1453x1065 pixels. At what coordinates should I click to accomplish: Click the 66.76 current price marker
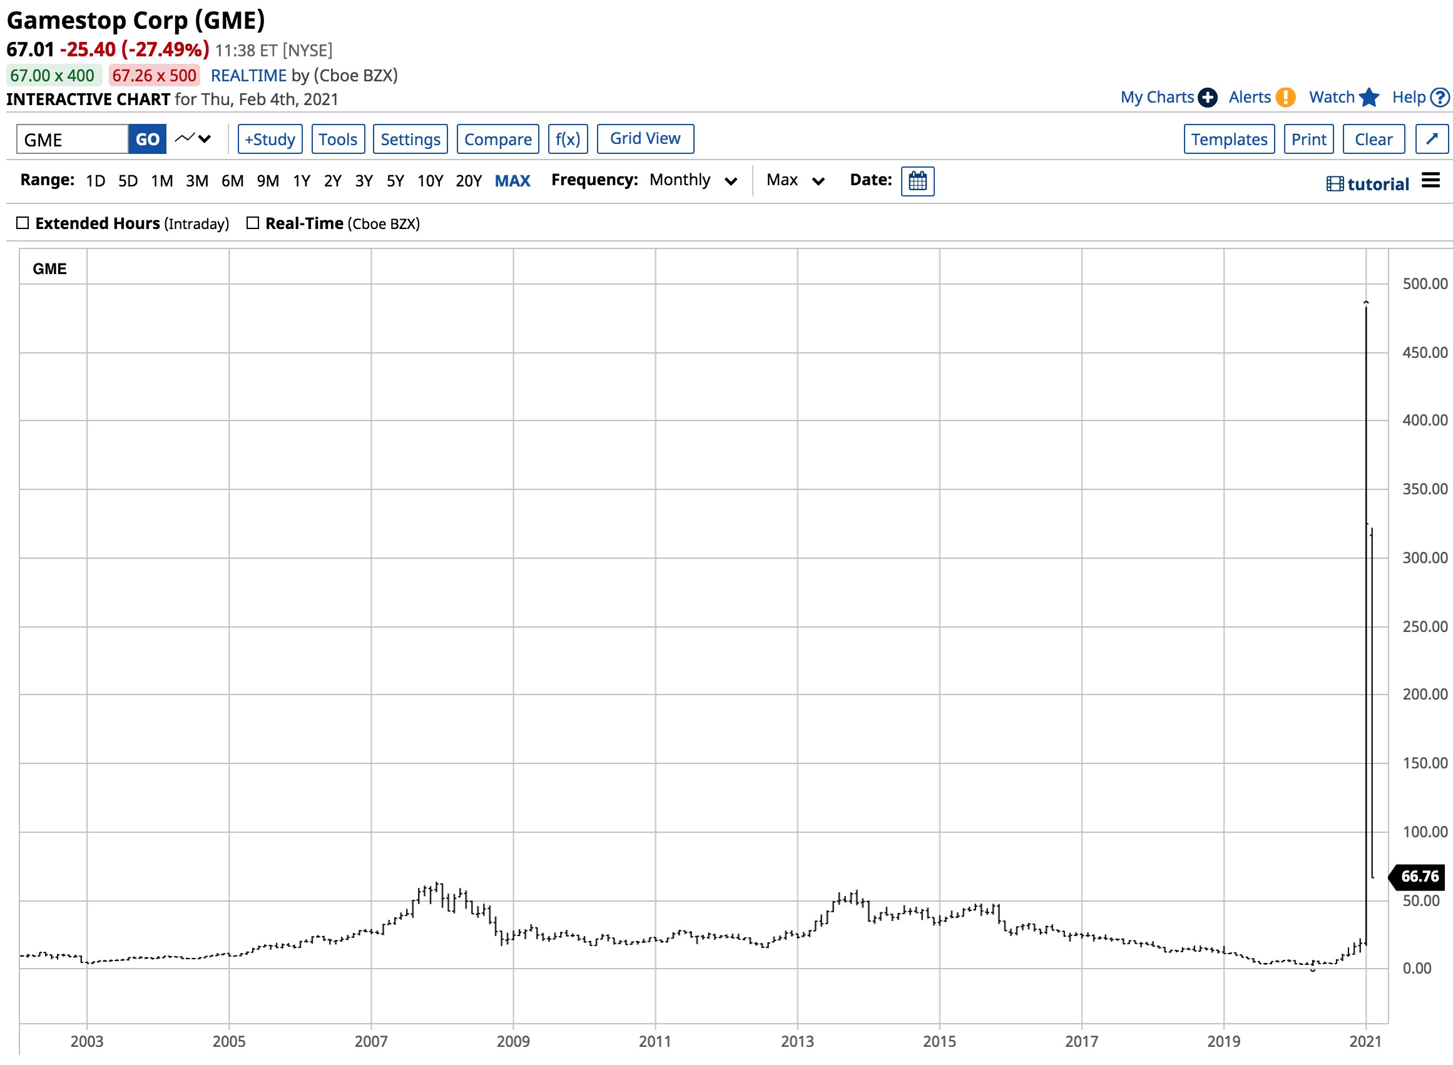pos(1415,876)
